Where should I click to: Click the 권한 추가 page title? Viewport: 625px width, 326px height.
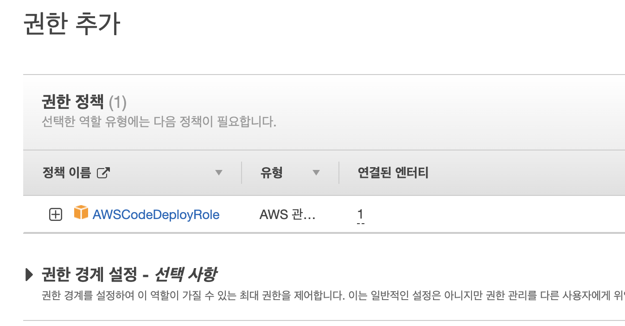coord(72,24)
